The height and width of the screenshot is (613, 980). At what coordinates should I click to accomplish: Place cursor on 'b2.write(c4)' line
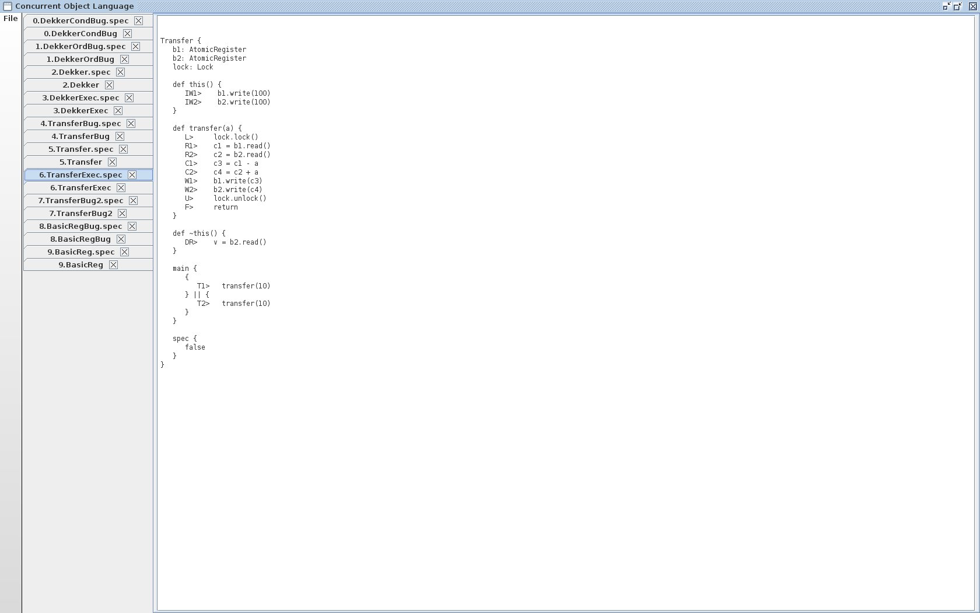point(237,190)
